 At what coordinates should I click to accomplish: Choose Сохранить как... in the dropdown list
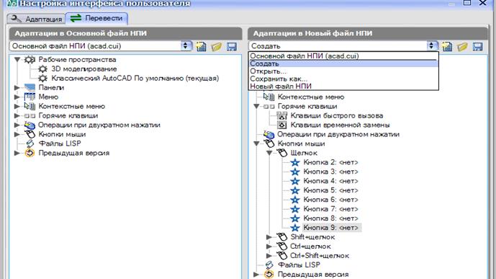(343, 79)
